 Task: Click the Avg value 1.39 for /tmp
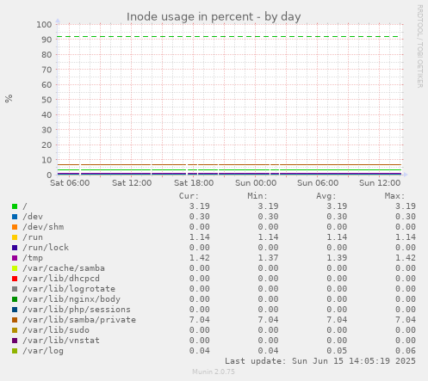pyautogui.click(x=337, y=258)
